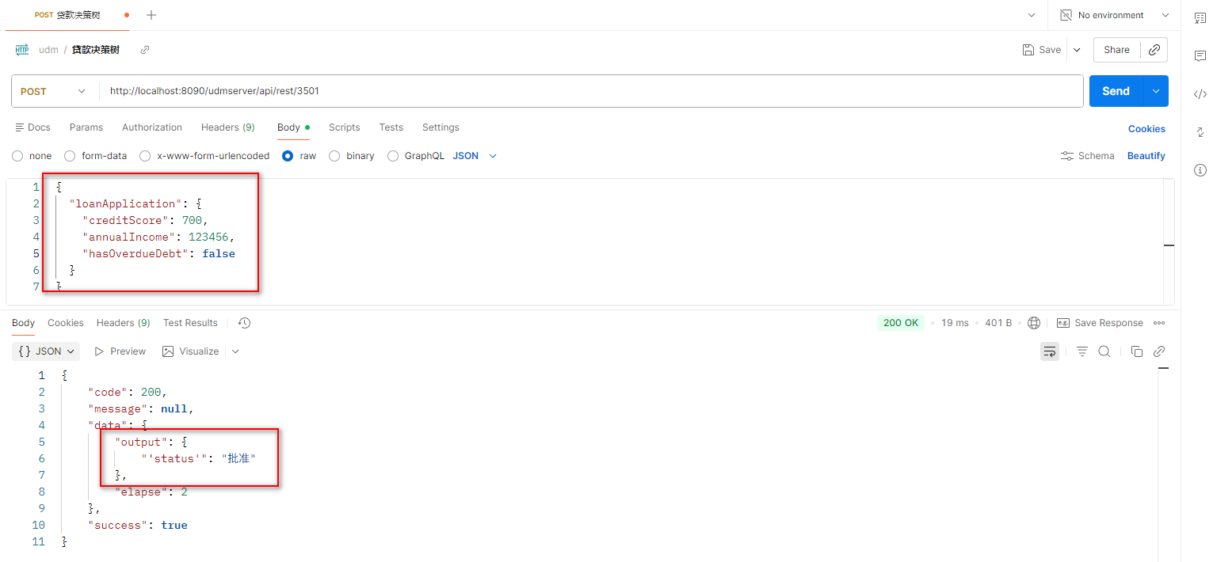Open the Test Results response tab
The height and width of the screenshot is (562, 1213).
[x=190, y=323]
